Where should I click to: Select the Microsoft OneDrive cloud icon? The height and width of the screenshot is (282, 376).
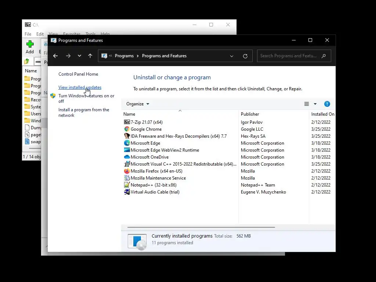tap(127, 157)
